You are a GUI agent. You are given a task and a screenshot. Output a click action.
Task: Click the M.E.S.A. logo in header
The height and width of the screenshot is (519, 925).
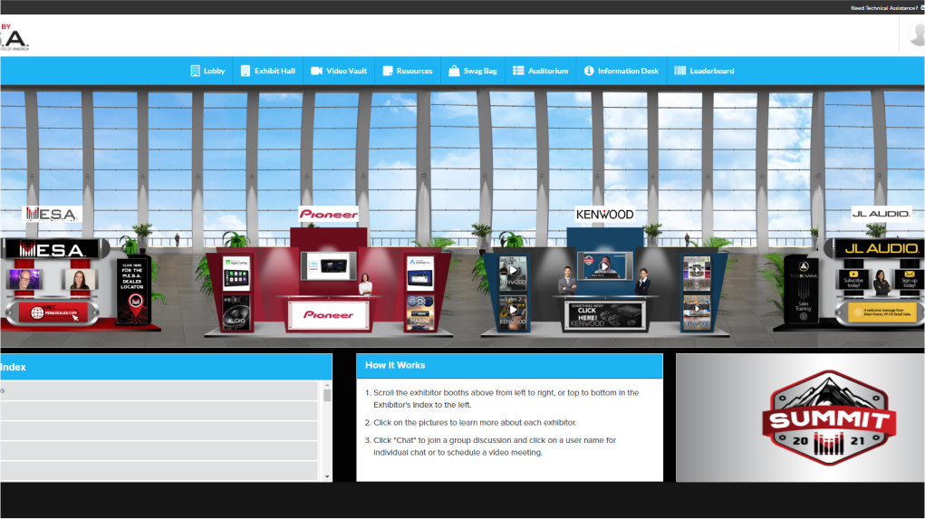click(x=14, y=38)
